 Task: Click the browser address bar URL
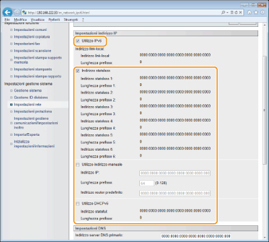pyautogui.click(x=59, y=13)
